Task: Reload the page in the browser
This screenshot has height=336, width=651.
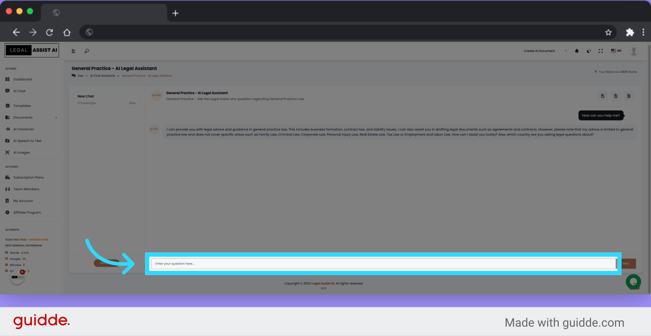Action: [50, 32]
